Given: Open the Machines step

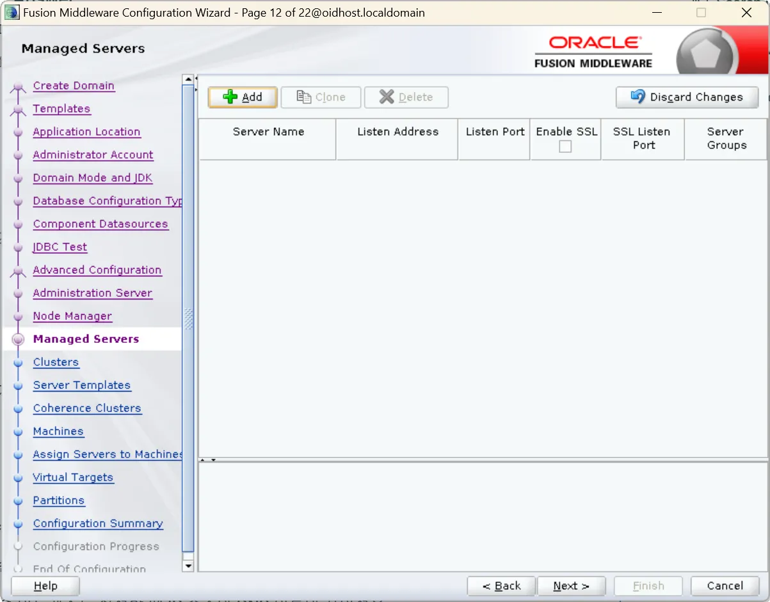Looking at the screenshot, I should coord(58,431).
